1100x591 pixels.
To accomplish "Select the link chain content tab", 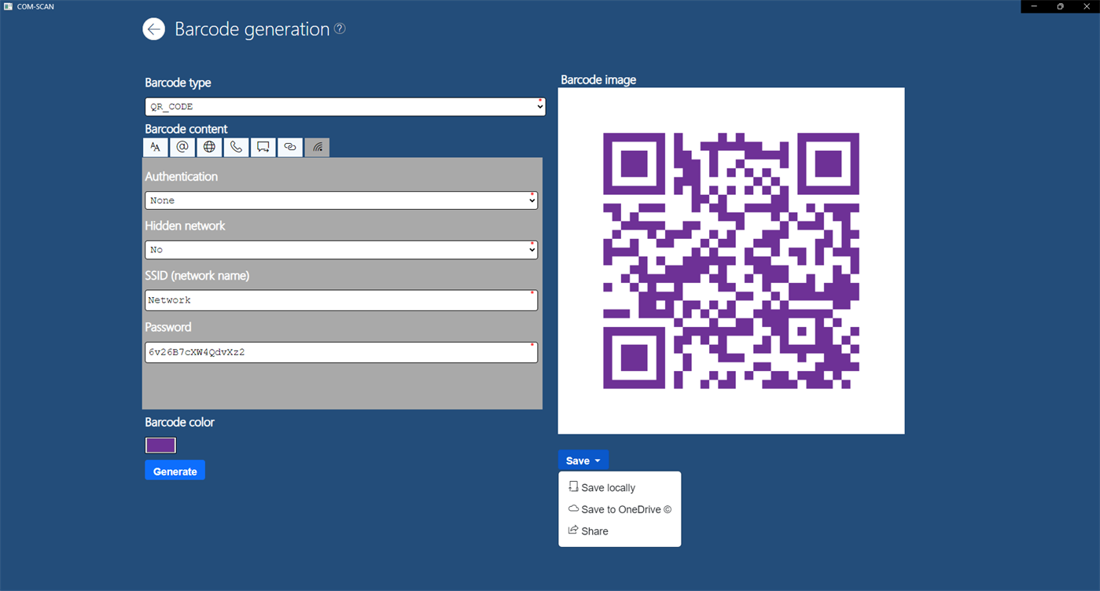I will 290,147.
